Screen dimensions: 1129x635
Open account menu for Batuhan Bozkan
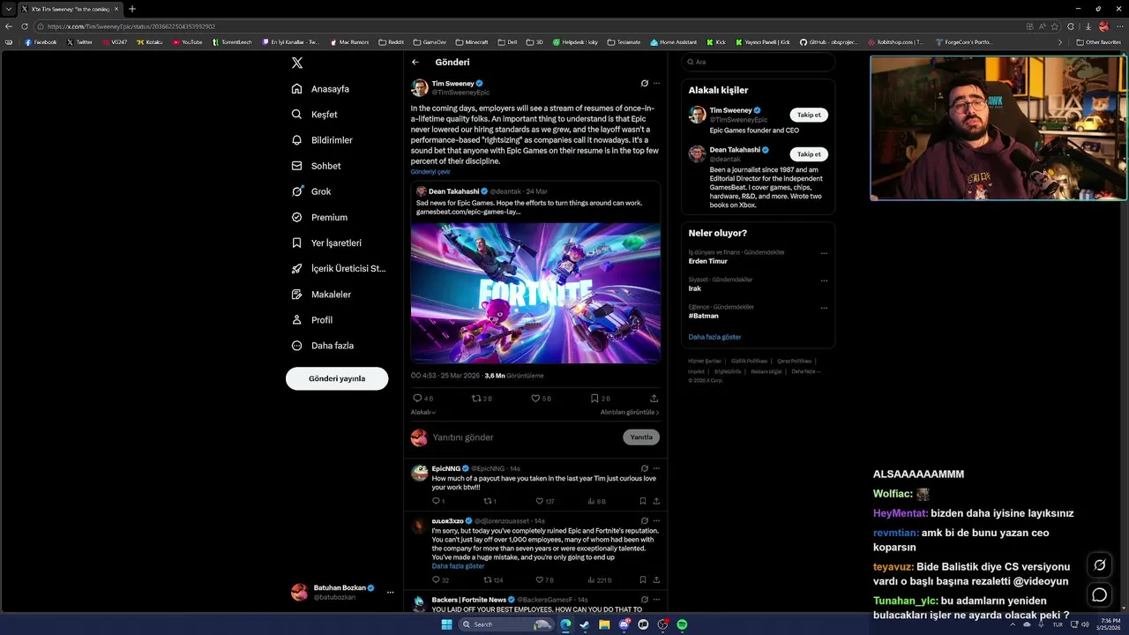click(x=343, y=593)
